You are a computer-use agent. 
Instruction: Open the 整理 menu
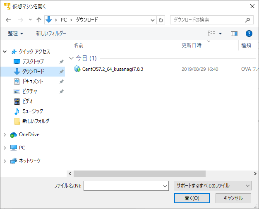[x=16, y=34]
